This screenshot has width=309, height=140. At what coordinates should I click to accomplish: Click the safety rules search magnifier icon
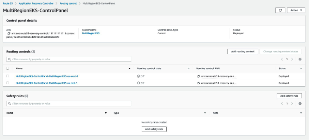coord(9,103)
